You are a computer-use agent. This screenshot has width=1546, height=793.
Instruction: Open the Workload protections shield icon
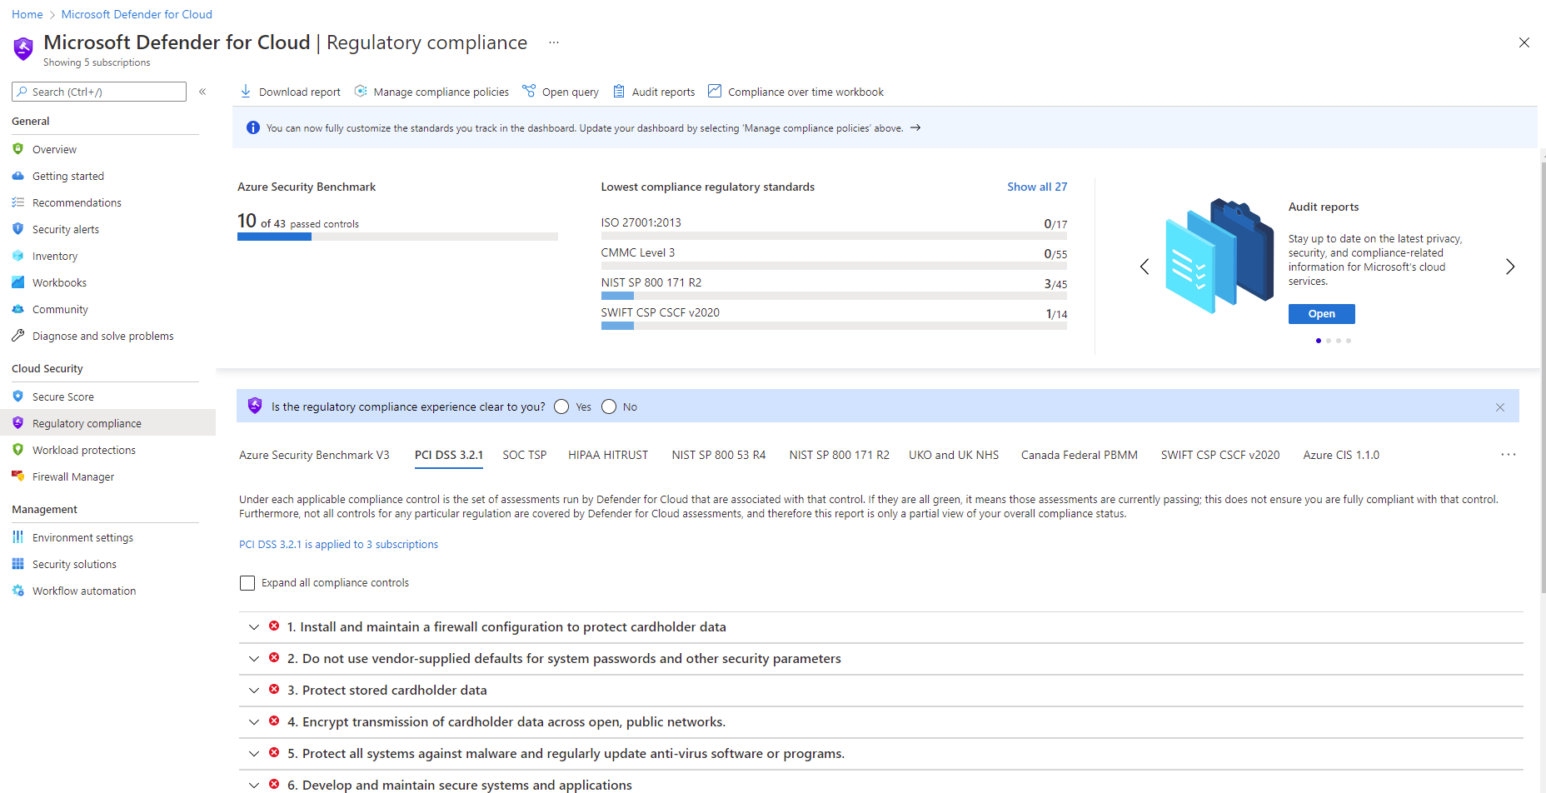click(18, 450)
